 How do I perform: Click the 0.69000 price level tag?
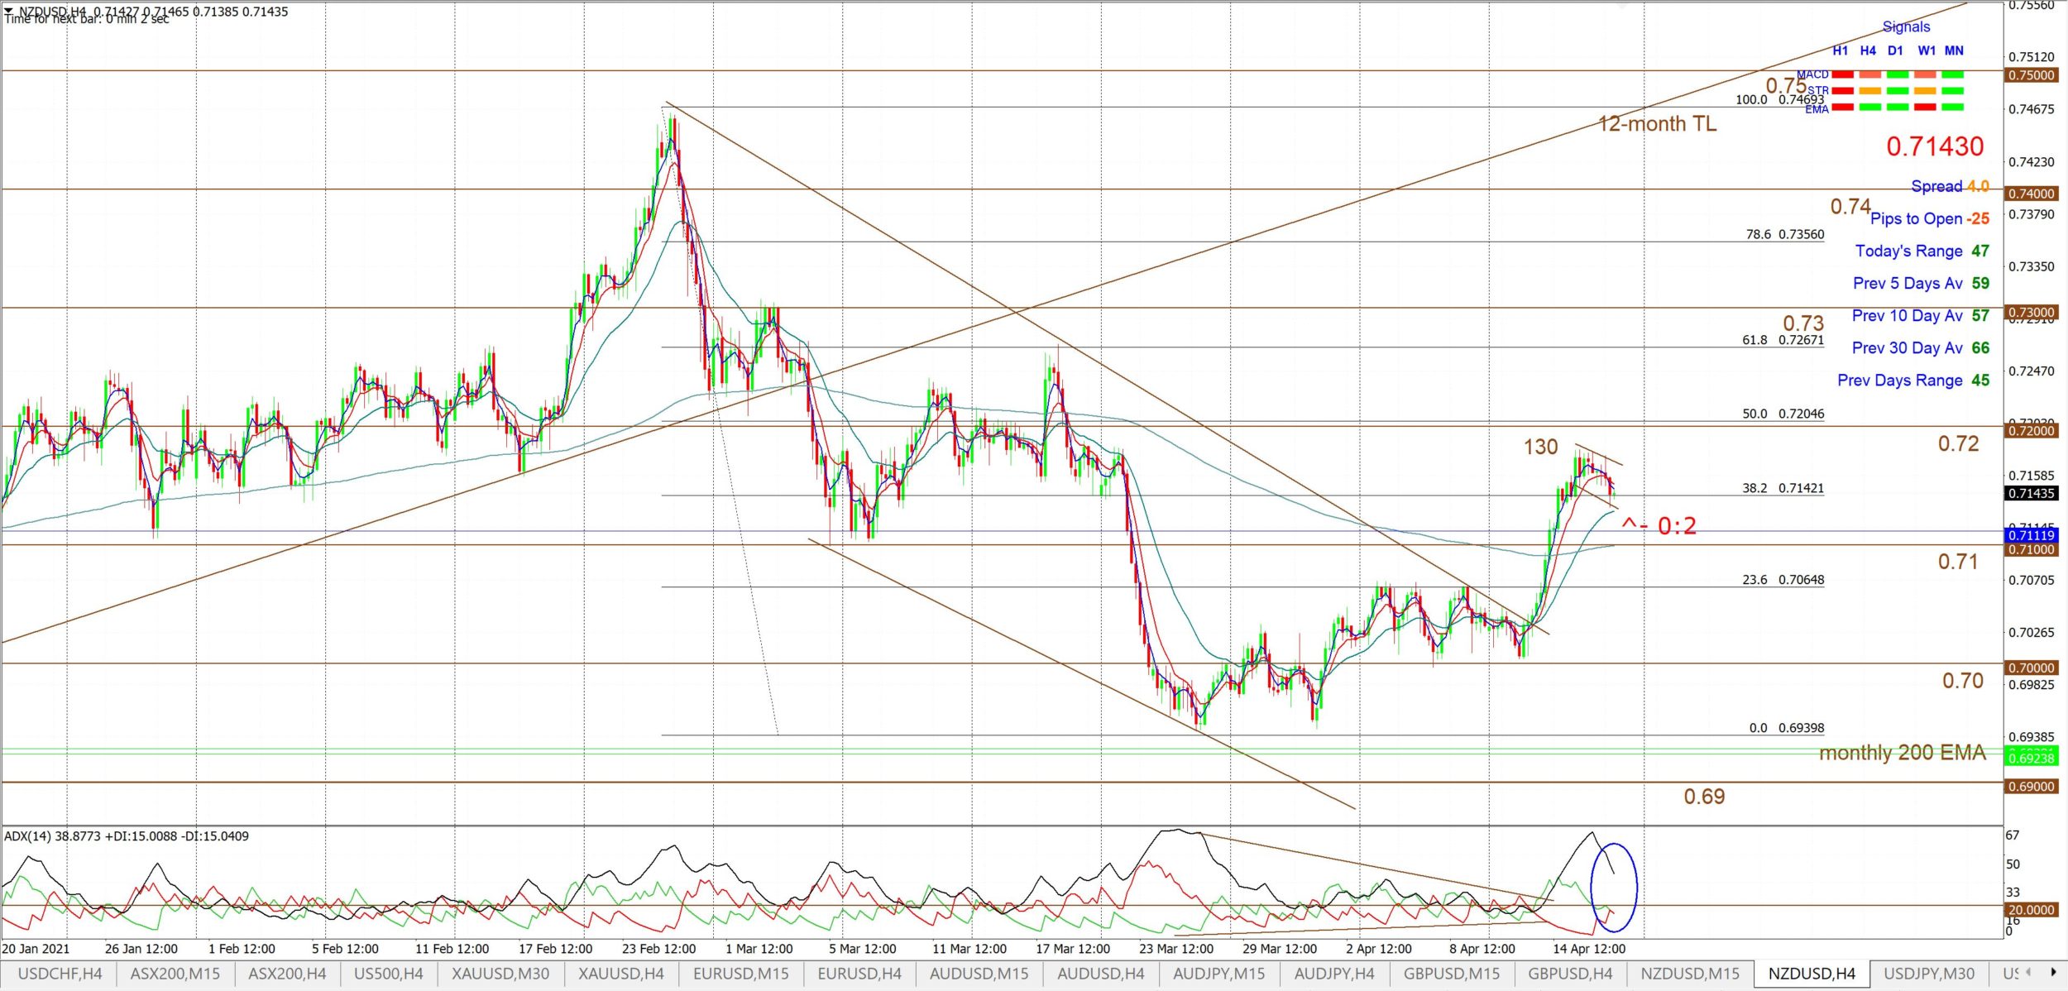(x=2031, y=787)
